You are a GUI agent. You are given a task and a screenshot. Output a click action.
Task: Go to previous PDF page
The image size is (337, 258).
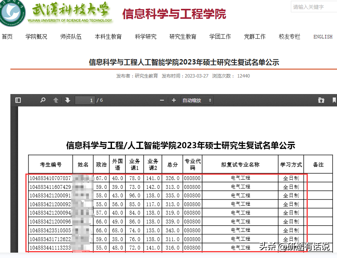tap(56, 100)
